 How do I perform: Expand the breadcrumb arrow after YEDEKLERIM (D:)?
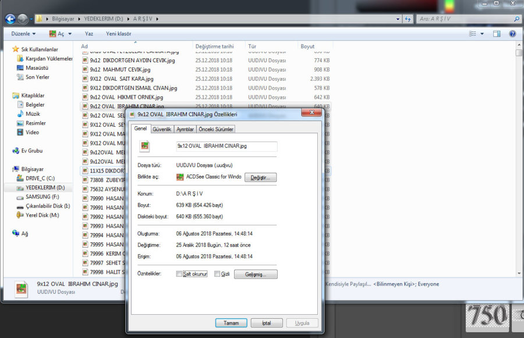coord(128,19)
